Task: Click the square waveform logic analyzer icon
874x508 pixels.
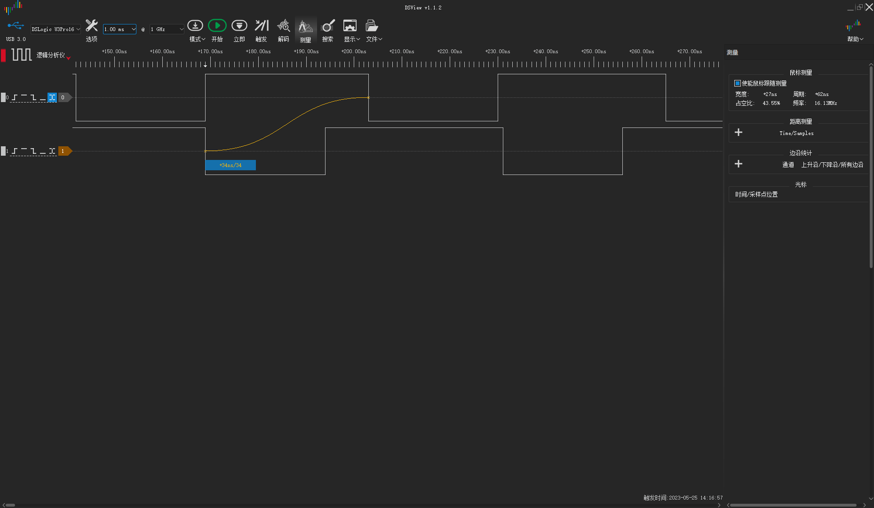Action: [x=22, y=55]
